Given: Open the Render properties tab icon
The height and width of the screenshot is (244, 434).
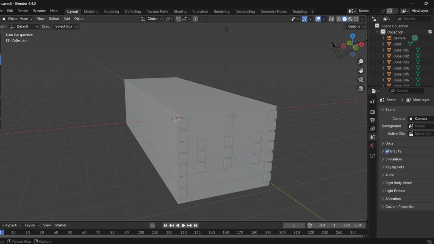Looking at the screenshot, I should coord(372,111).
